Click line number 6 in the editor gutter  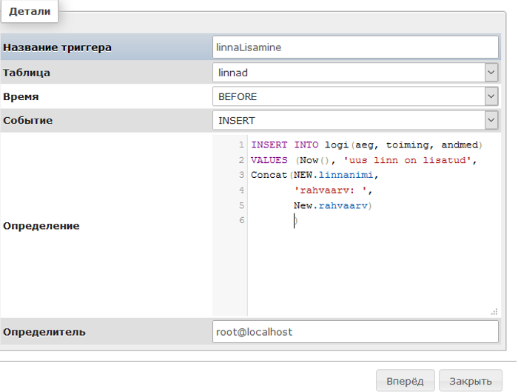(242, 220)
